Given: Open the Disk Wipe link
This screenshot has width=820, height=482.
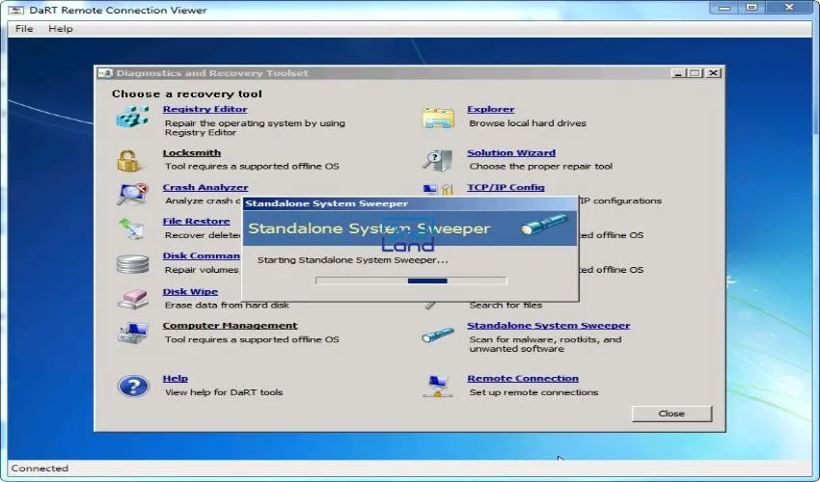Looking at the screenshot, I should pos(190,292).
